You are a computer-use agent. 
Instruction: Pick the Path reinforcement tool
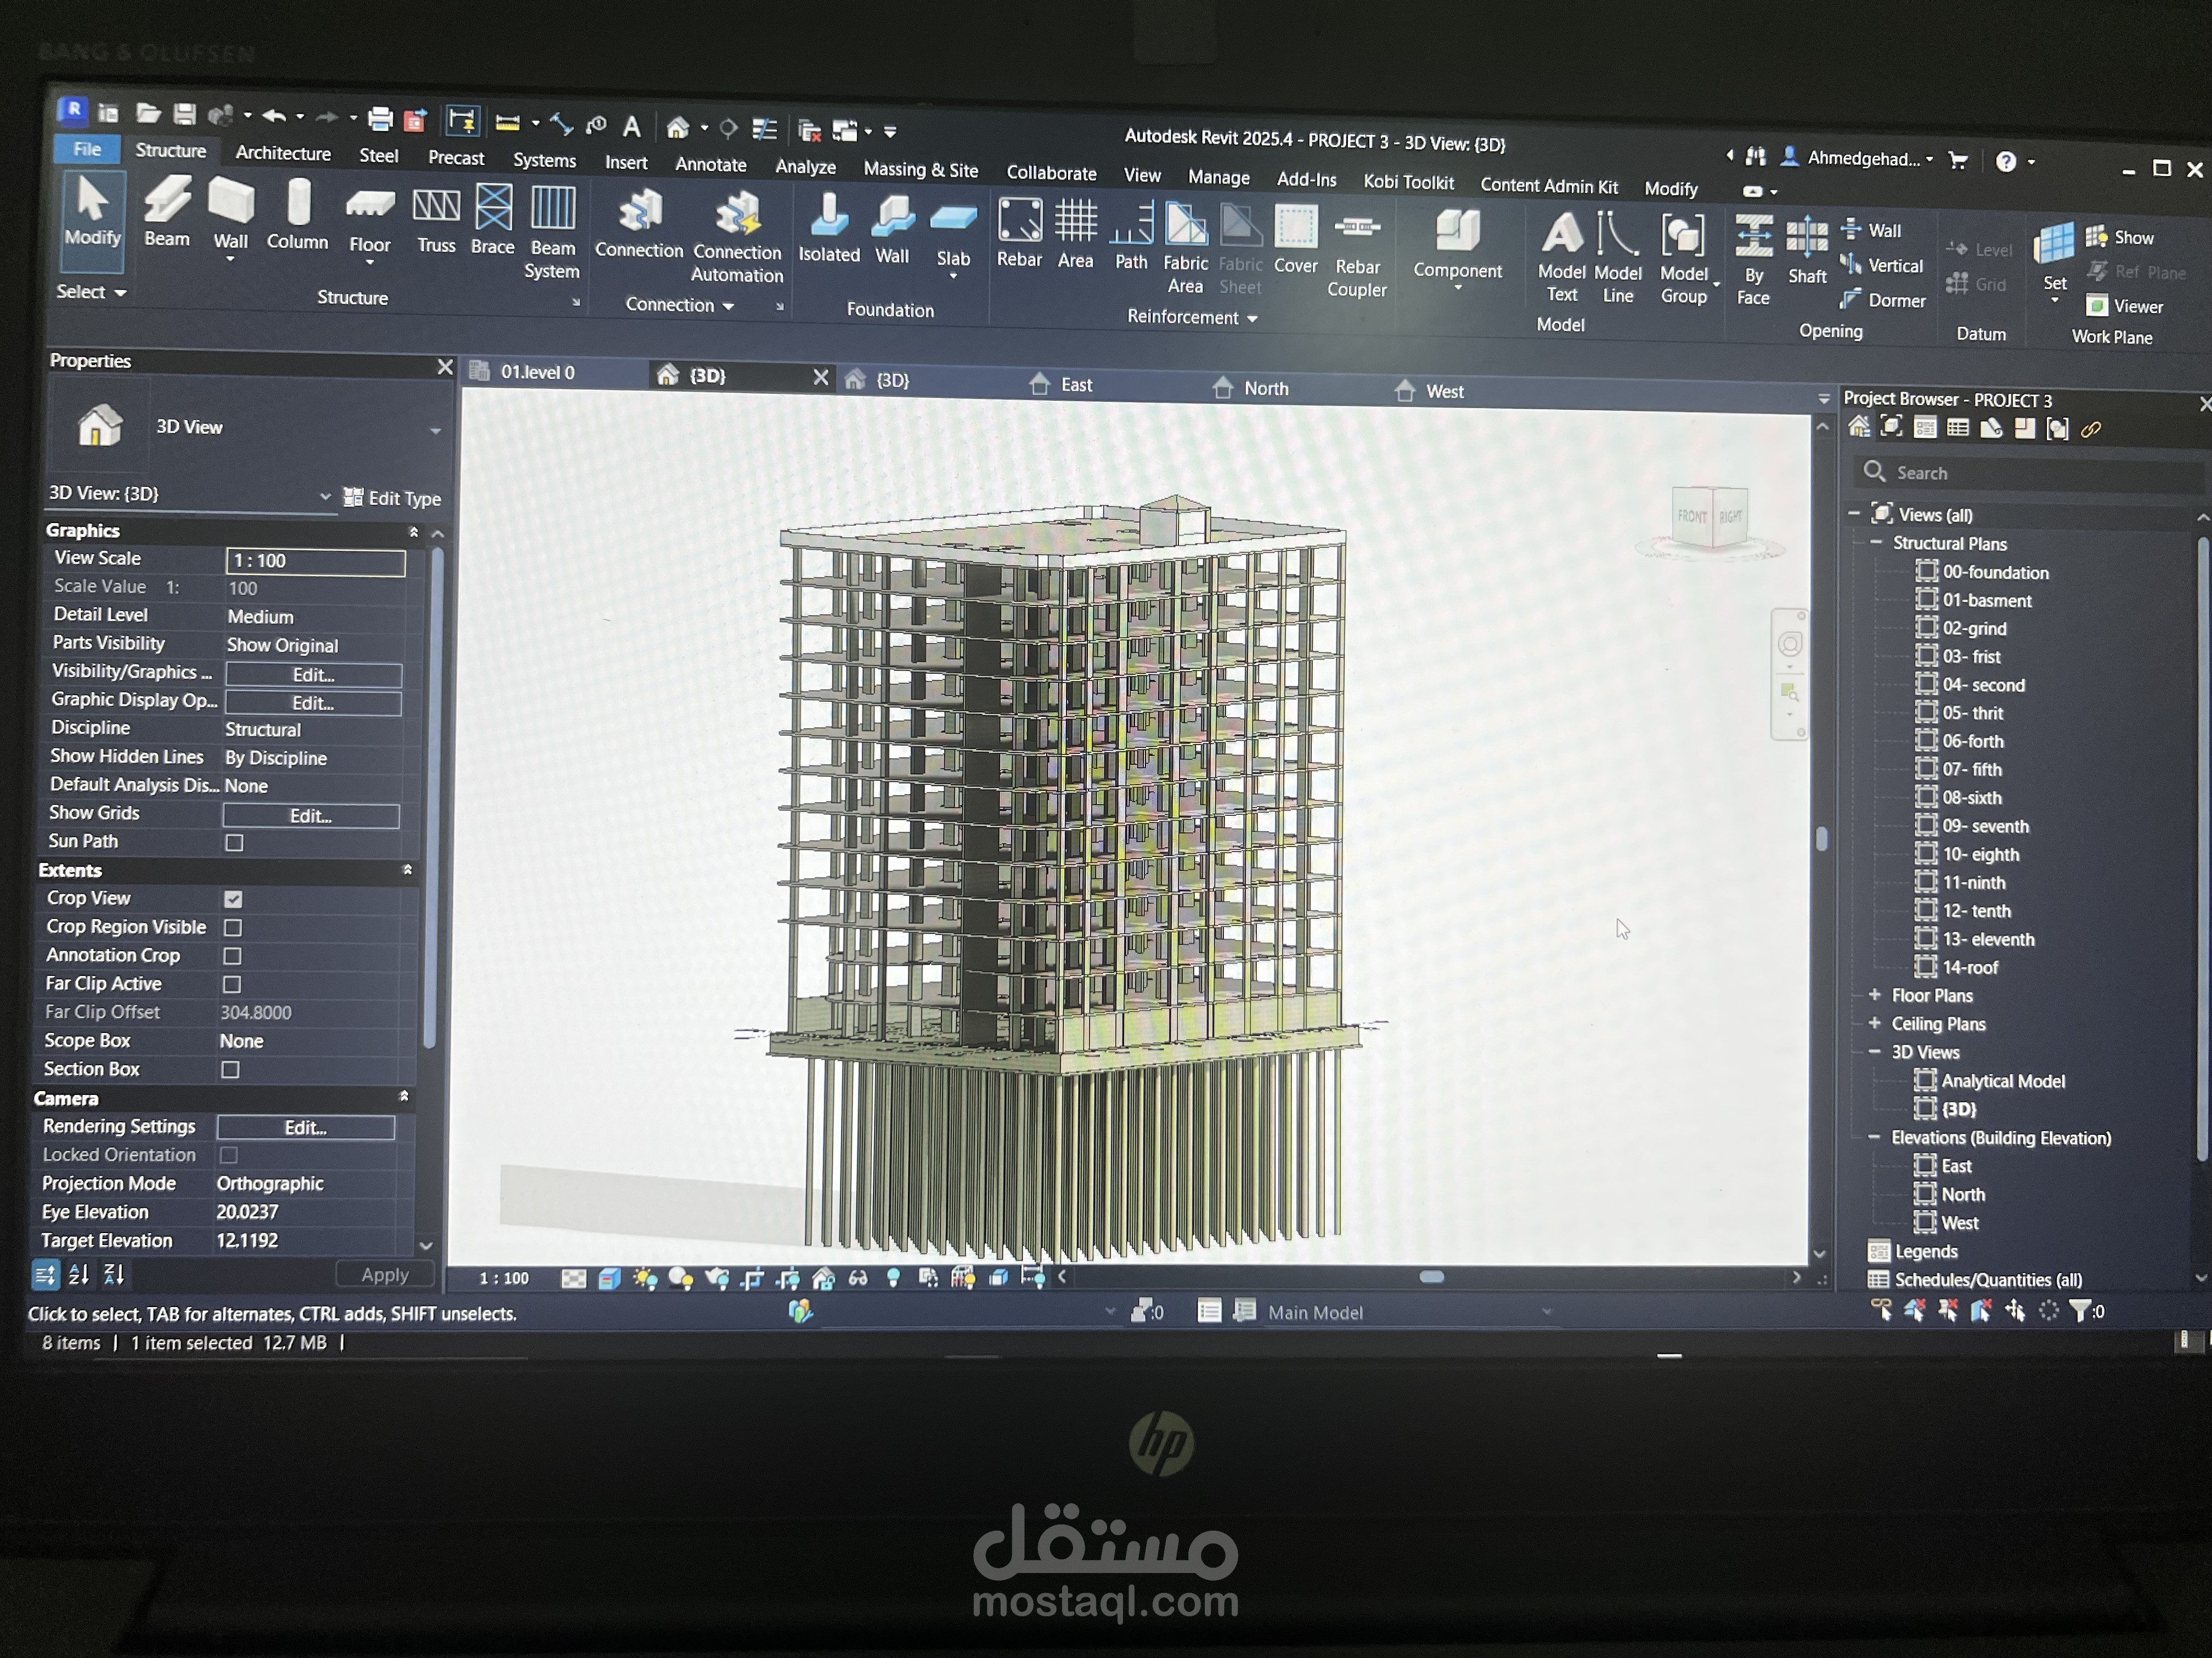pos(1131,237)
